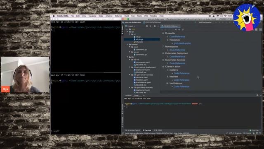Open Project panel gear settings

click(x=155, y=26)
